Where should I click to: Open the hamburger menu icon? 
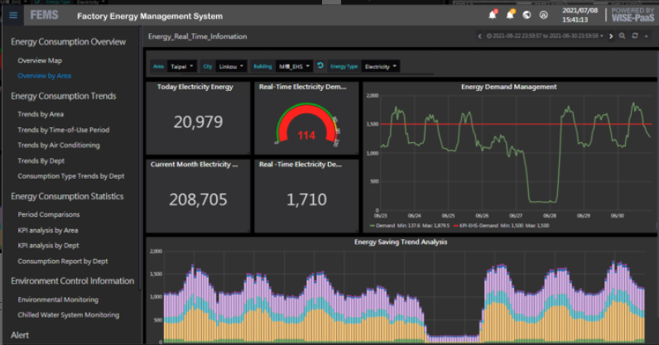tap(13, 16)
